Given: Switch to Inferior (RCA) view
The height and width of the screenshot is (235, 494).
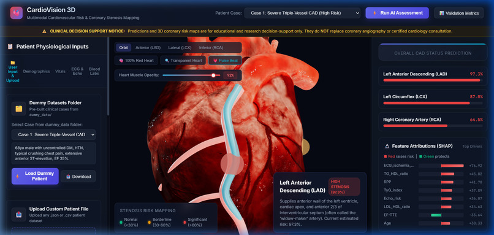Looking at the screenshot, I should 211,48.
